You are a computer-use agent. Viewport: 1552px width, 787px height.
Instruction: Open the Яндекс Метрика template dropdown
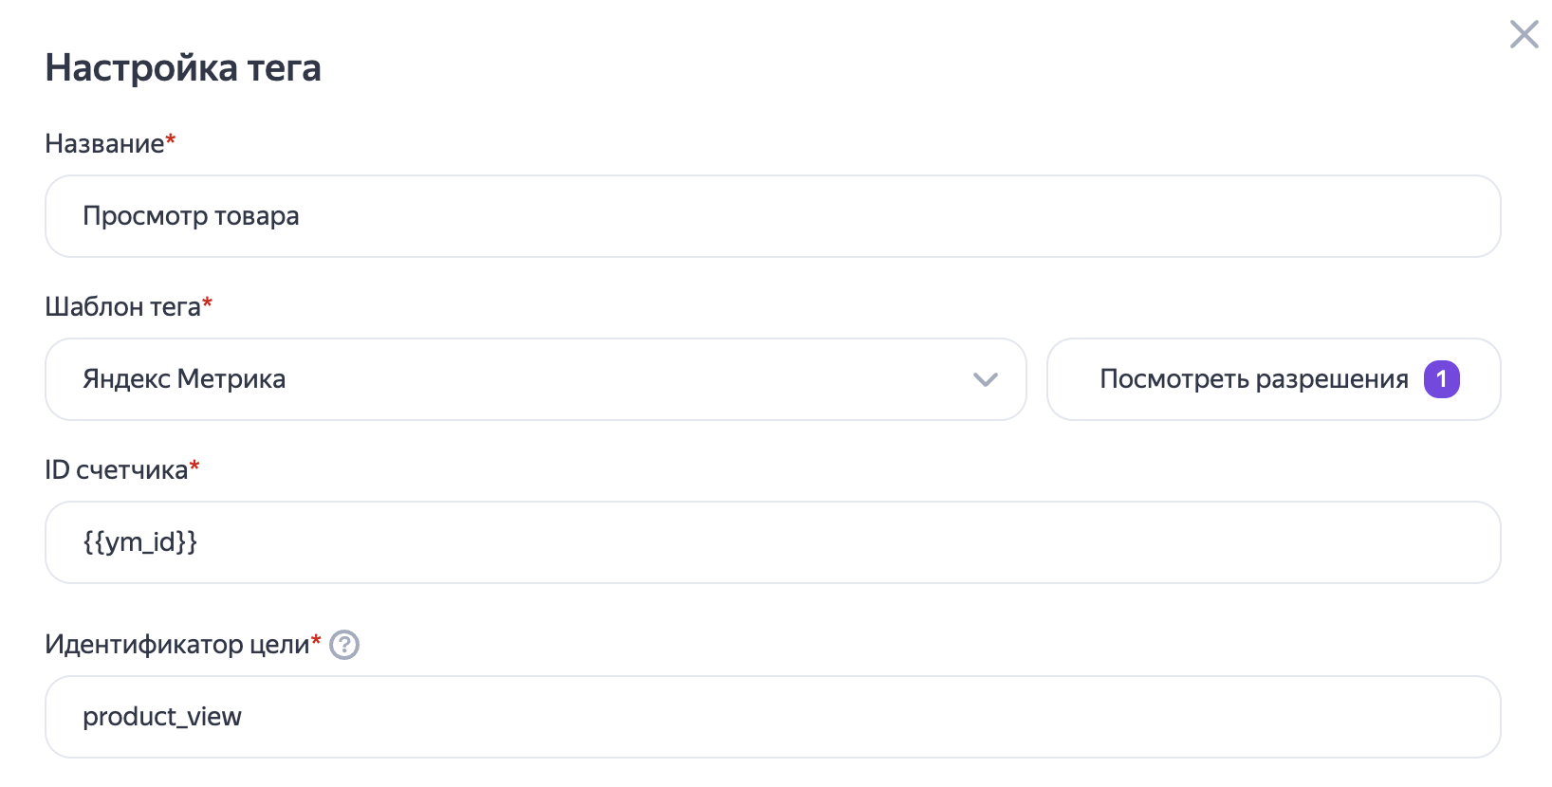pos(535,379)
